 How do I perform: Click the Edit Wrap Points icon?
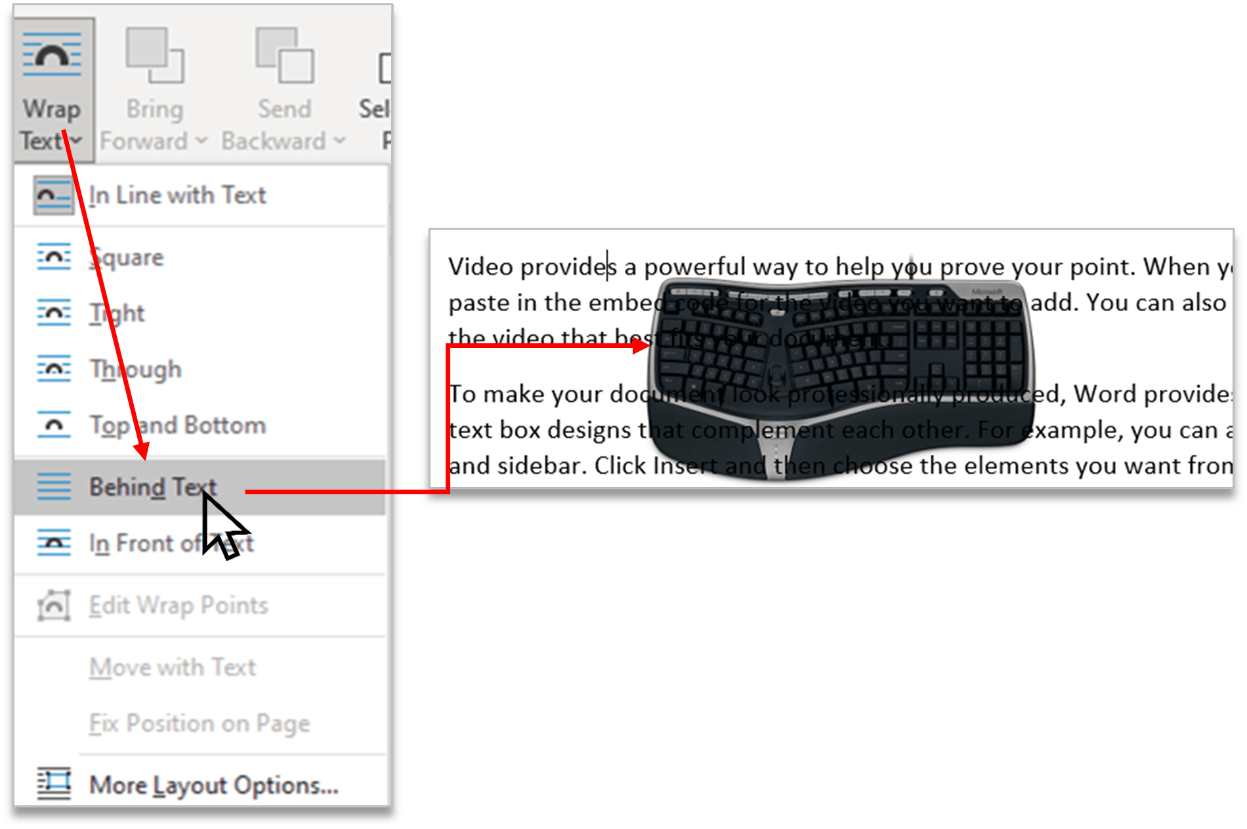(x=55, y=605)
